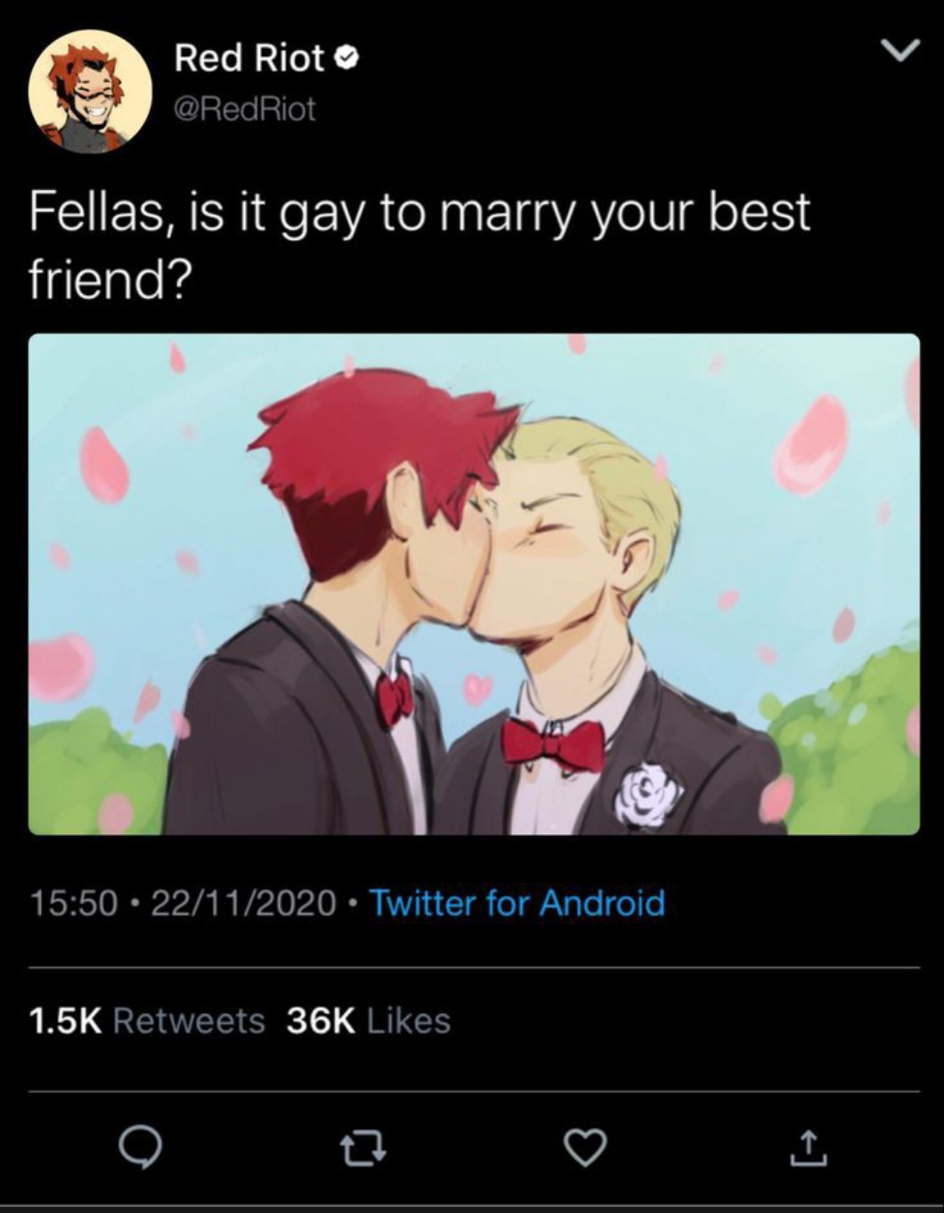Visit the @RedRiot handle
Viewport: 944px width, 1213px height.
tap(245, 109)
